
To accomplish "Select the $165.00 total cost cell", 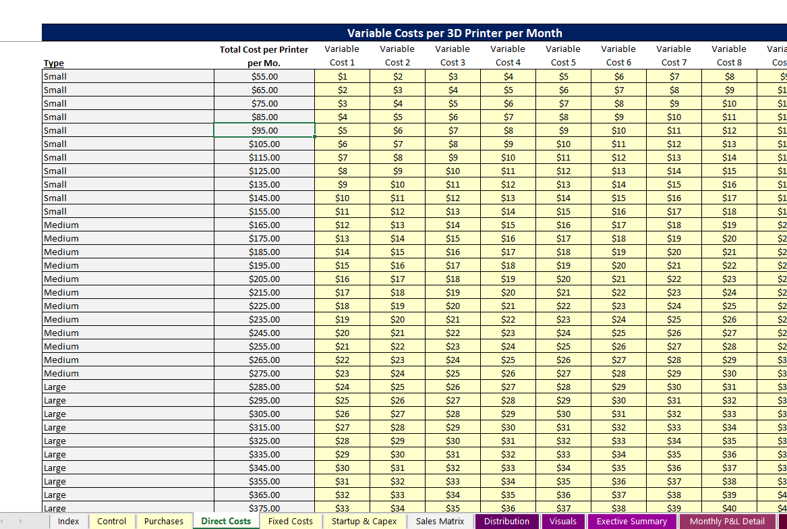I will [x=264, y=225].
